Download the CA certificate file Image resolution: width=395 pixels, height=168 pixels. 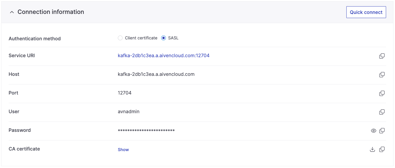pyautogui.click(x=372, y=149)
